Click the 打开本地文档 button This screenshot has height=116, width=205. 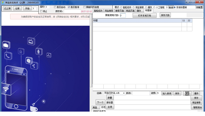(144, 16)
